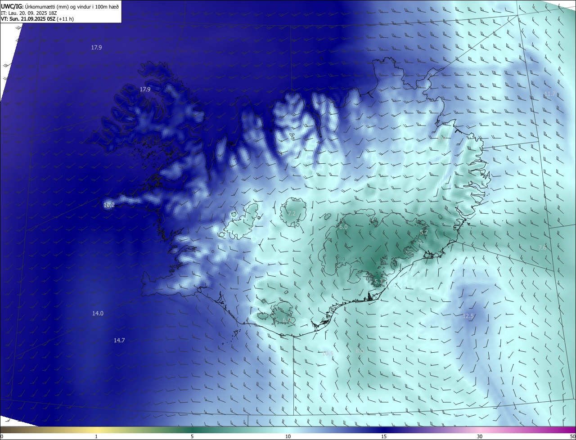The width and height of the screenshot is (576, 440).
Task: Click the 6.0 value on the map
Action: click(x=343, y=228)
